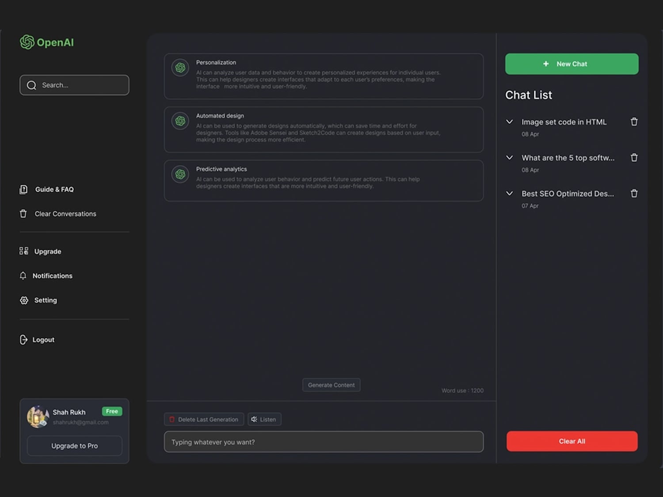Screen dimensions: 663x497
Task: Click the search magnifier icon
Action: pos(31,85)
